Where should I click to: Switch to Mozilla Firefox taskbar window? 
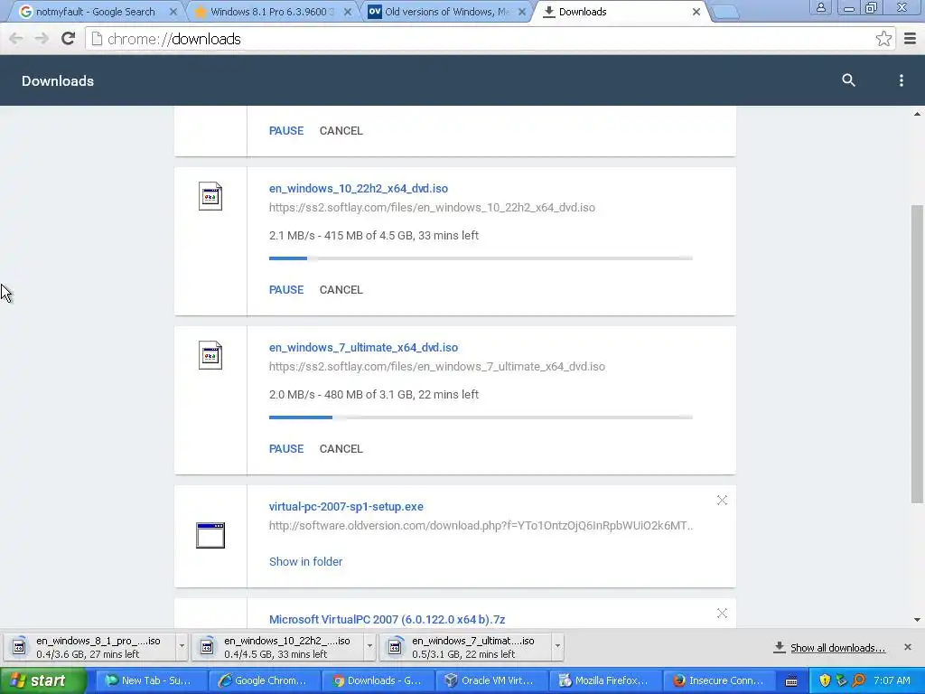[x=604, y=680]
